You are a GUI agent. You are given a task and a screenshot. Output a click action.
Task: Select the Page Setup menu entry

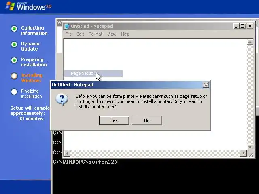tap(93, 74)
